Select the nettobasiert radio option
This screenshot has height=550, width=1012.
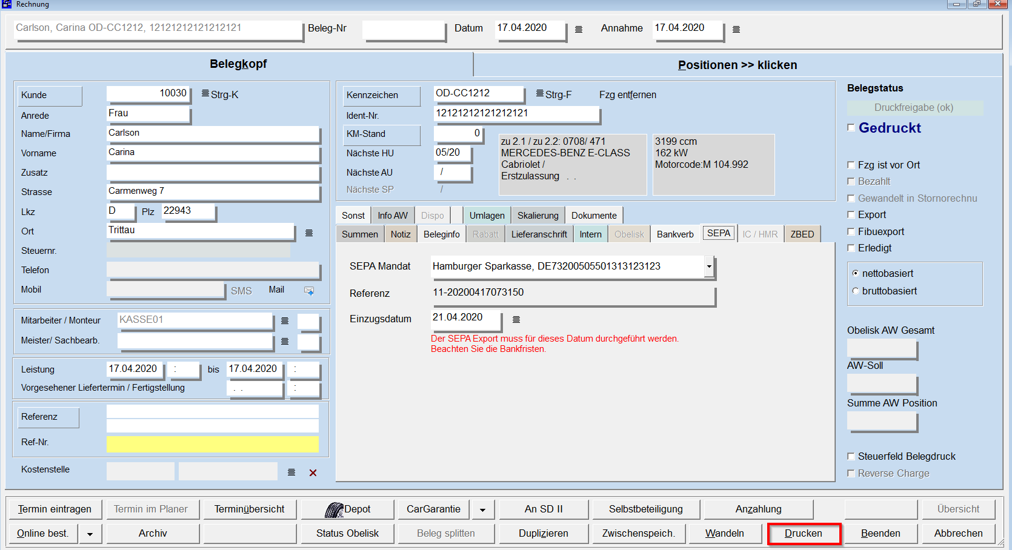point(855,273)
